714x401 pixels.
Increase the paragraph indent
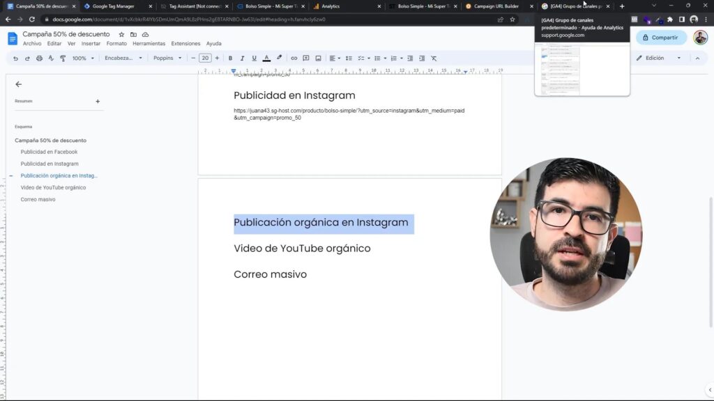coord(422,58)
